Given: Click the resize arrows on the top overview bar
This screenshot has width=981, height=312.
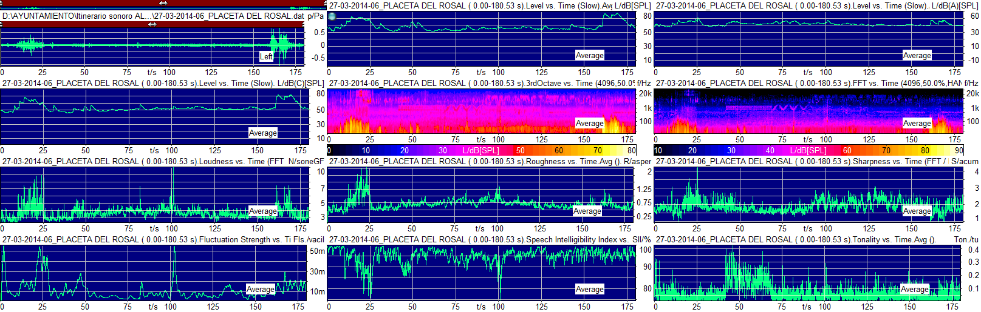Looking at the screenshot, I should 163,3.
